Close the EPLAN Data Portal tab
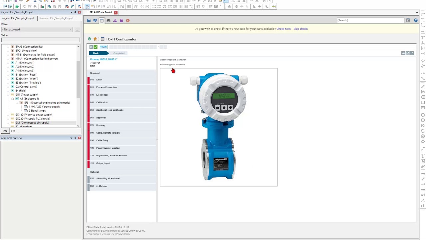Screen dimensions: 426x240 pos(116,13)
